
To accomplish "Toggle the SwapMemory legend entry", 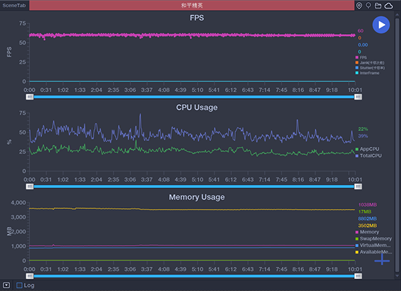I will (x=373, y=238).
